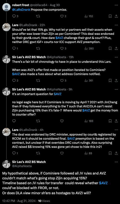Open view stats showing 89 views
The image size is (120, 204).
(x=88, y=153)
